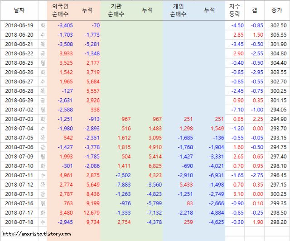Select the individual net-buy value 1,298
The height and width of the screenshot is (241, 290).
186,128
